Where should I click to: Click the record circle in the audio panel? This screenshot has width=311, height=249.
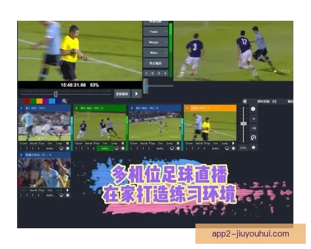pyautogui.click(x=253, y=109)
